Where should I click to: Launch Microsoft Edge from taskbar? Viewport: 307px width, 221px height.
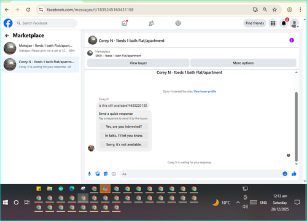click(x=72, y=188)
